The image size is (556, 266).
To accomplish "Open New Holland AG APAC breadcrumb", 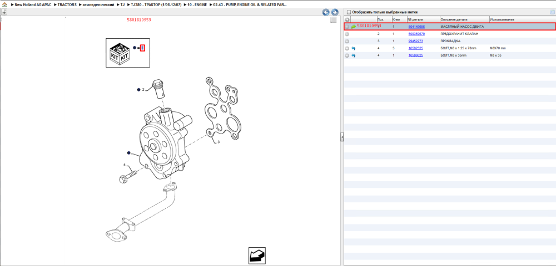I will [x=33, y=5].
